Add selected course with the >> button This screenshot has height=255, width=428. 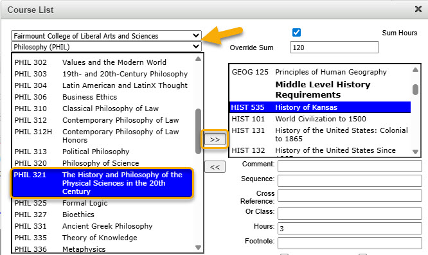click(x=215, y=139)
